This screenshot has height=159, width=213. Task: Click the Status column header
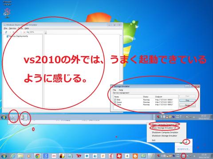(x=146, y=97)
